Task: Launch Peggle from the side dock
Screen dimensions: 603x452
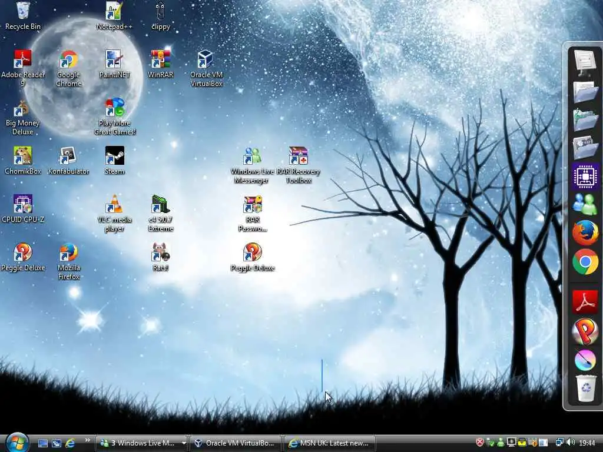Action: click(585, 331)
